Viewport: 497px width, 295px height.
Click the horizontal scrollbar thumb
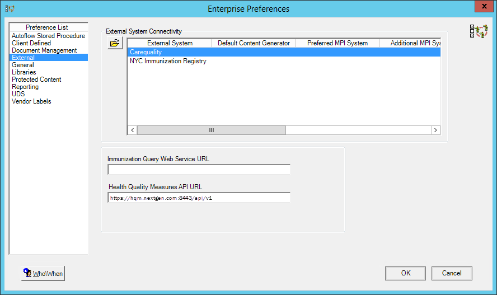click(212, 130)
